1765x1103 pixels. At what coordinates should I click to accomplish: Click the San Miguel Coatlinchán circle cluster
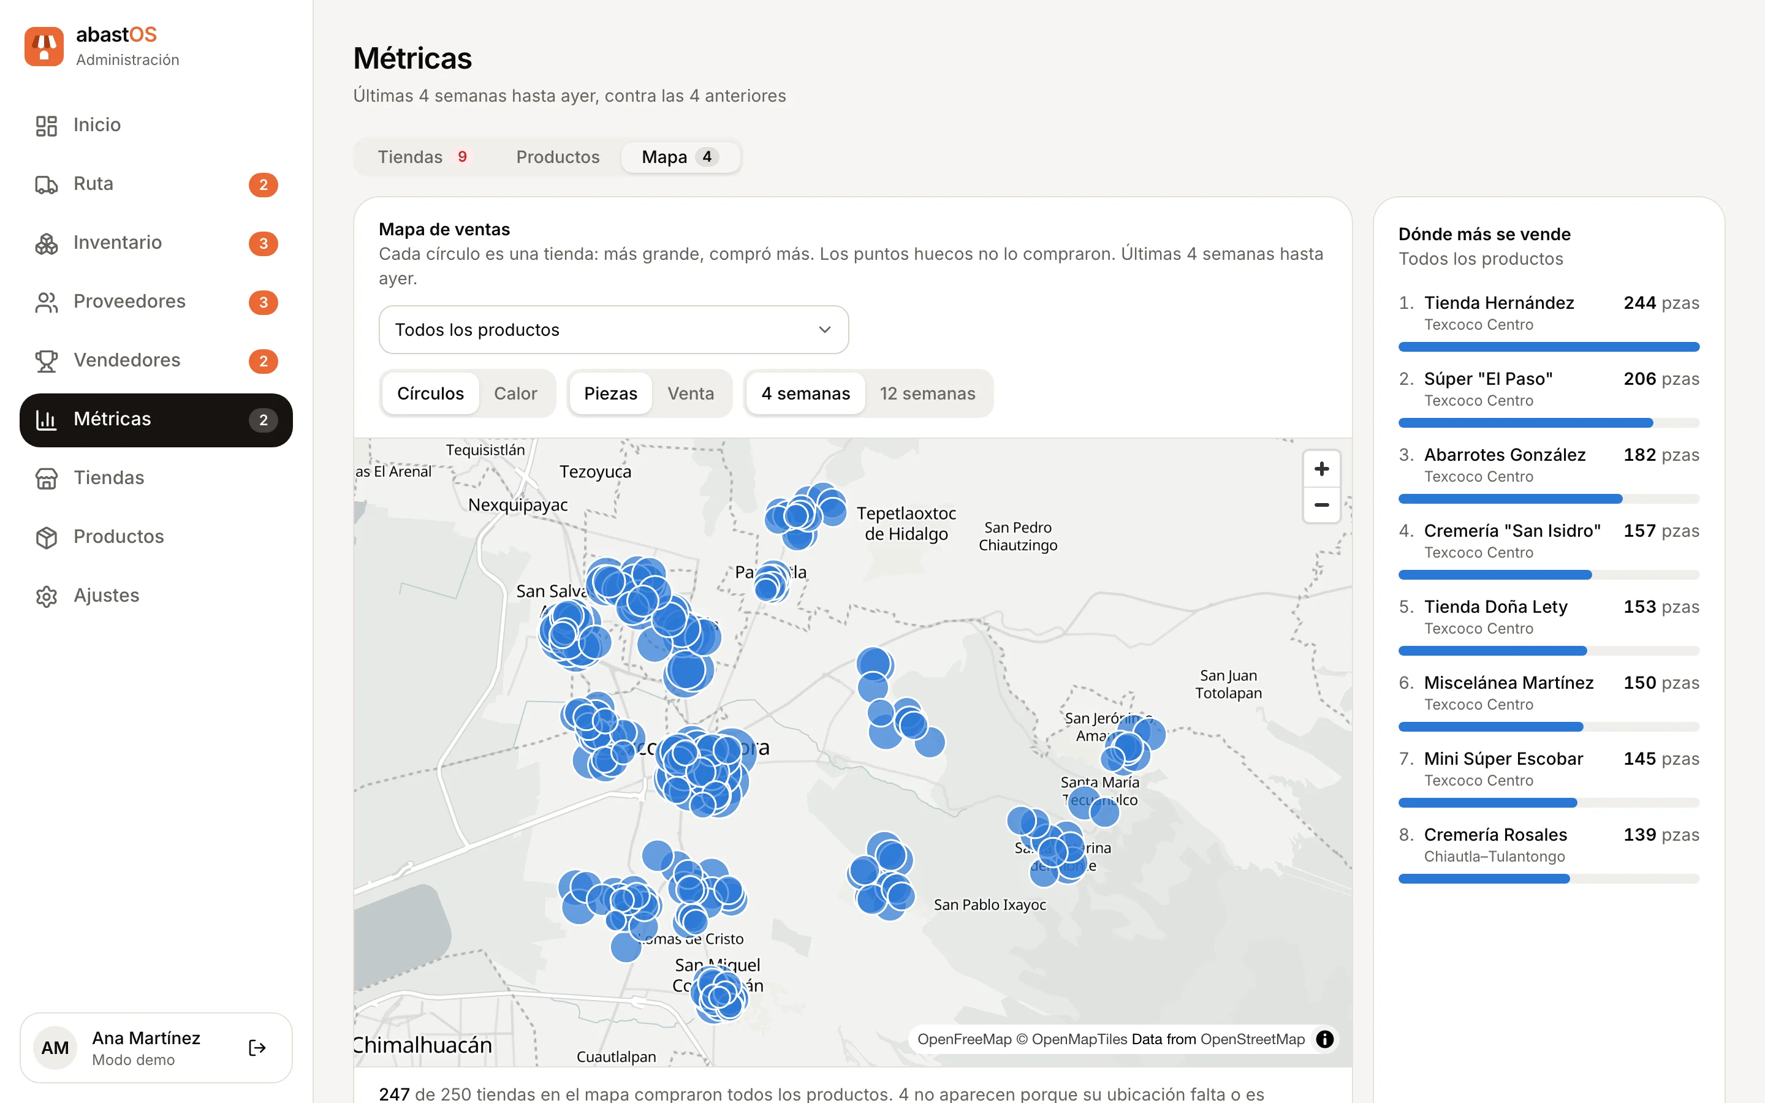719,993
